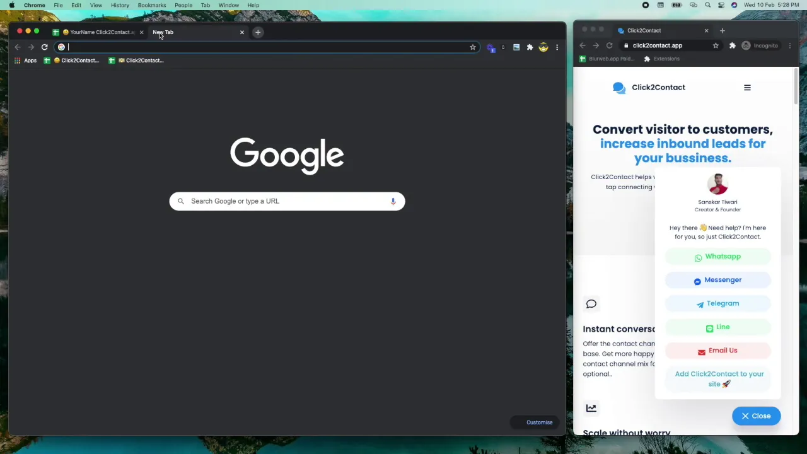
Task: Click the sunglasses emoji profile avatar
Action: [543, 47]
